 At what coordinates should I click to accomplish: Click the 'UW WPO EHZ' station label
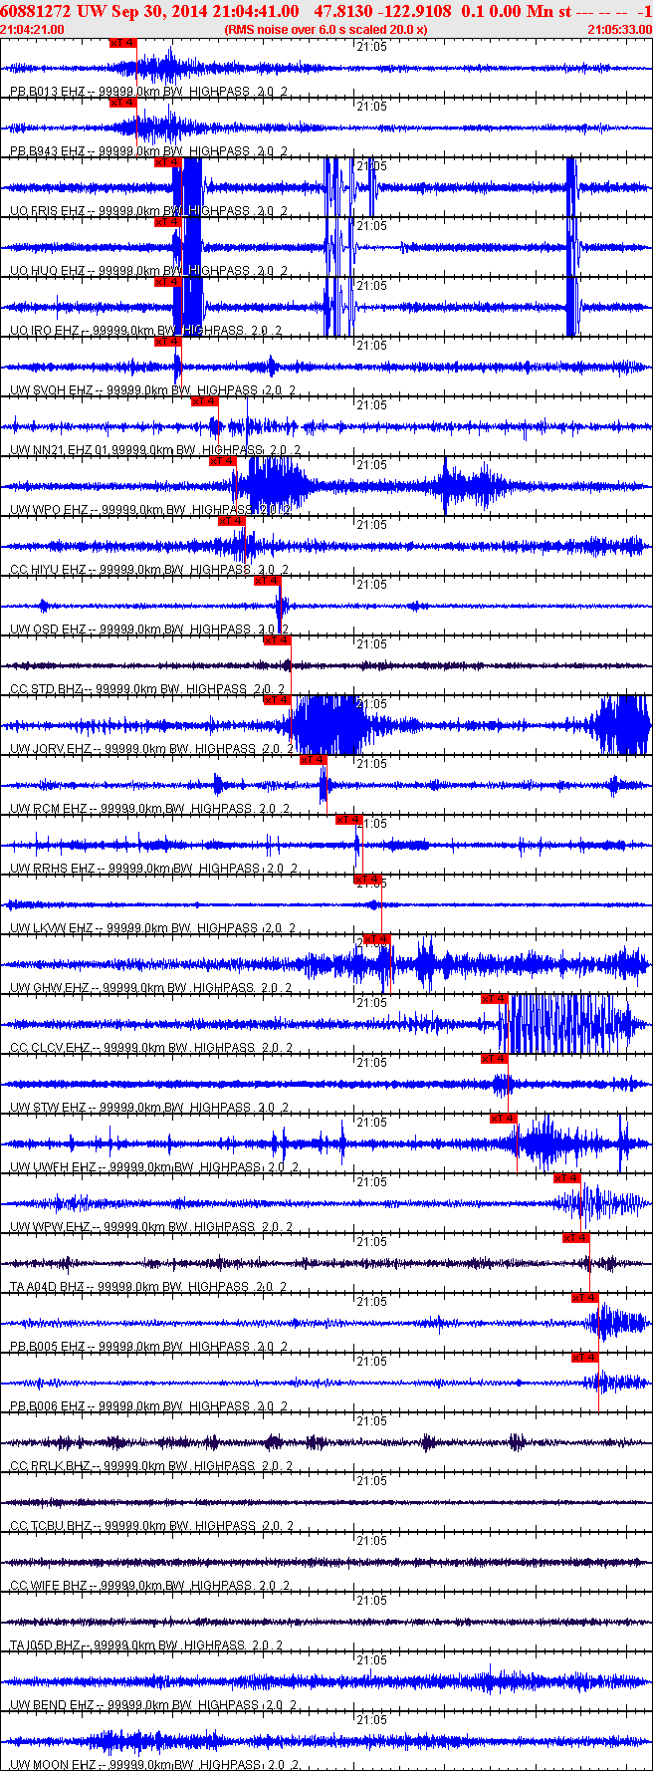[49, 510]
